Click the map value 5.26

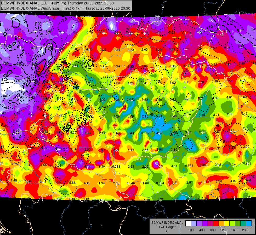60,98
